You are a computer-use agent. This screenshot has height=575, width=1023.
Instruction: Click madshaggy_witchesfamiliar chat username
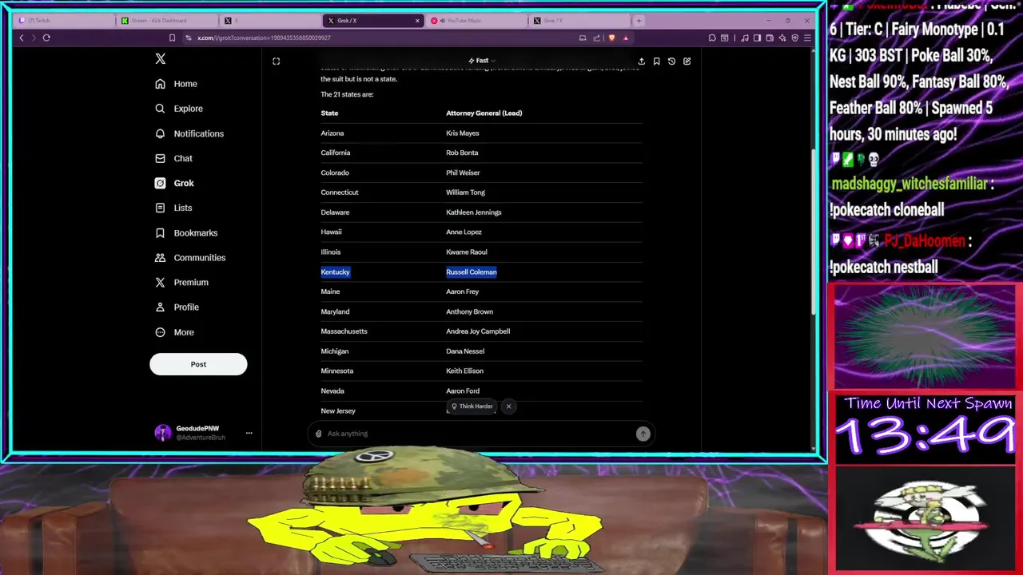tap(909, 184)
